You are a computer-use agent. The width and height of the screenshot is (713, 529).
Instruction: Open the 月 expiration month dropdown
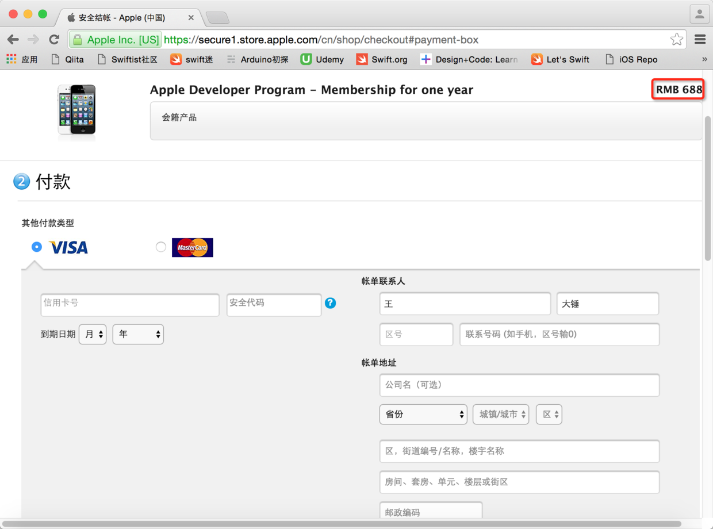pos(93,334)
